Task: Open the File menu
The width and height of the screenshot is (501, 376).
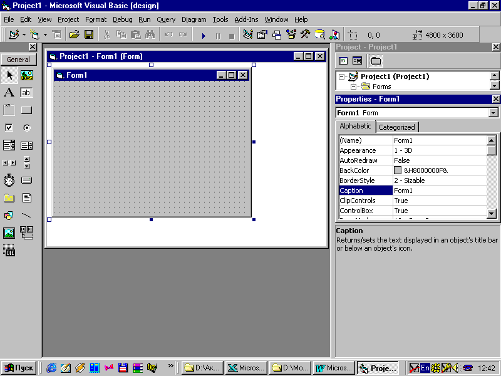Action: 9,20
